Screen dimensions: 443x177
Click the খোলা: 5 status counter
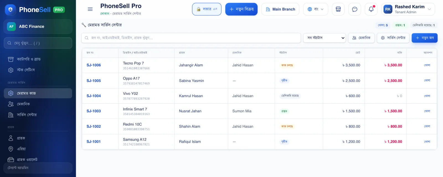coord(383,25)
